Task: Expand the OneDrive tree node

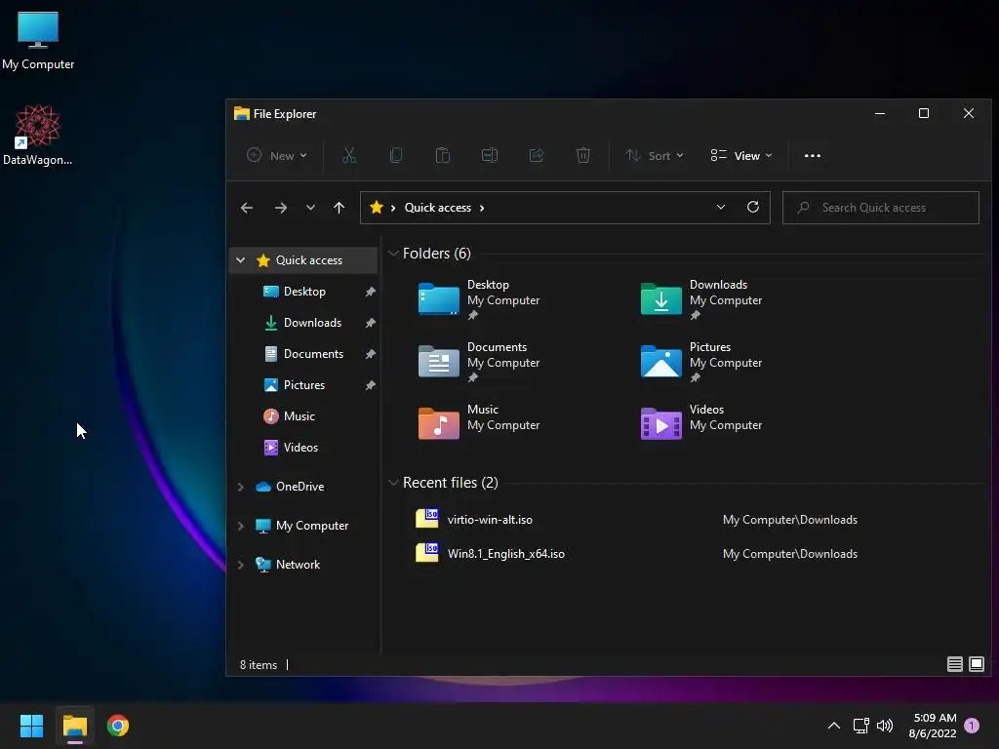Action: tap(240, 487)
